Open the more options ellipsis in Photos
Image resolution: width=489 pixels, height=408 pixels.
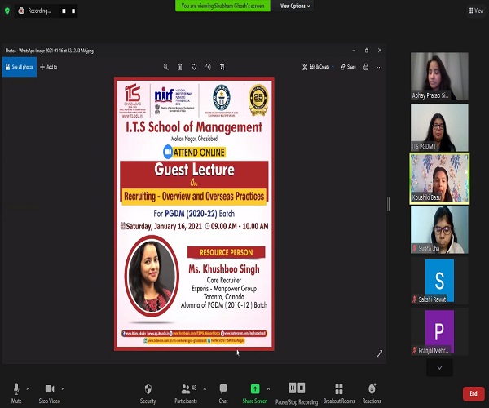pyautogui.click(x=380, y=67)
